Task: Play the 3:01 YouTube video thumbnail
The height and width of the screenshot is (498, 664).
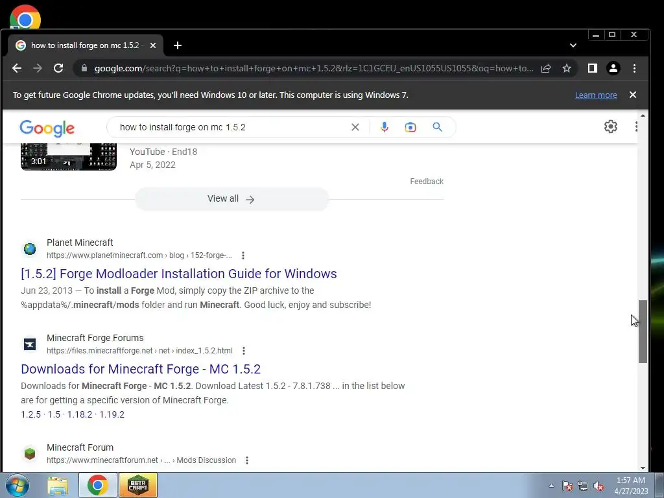Action: coord(69,157)
